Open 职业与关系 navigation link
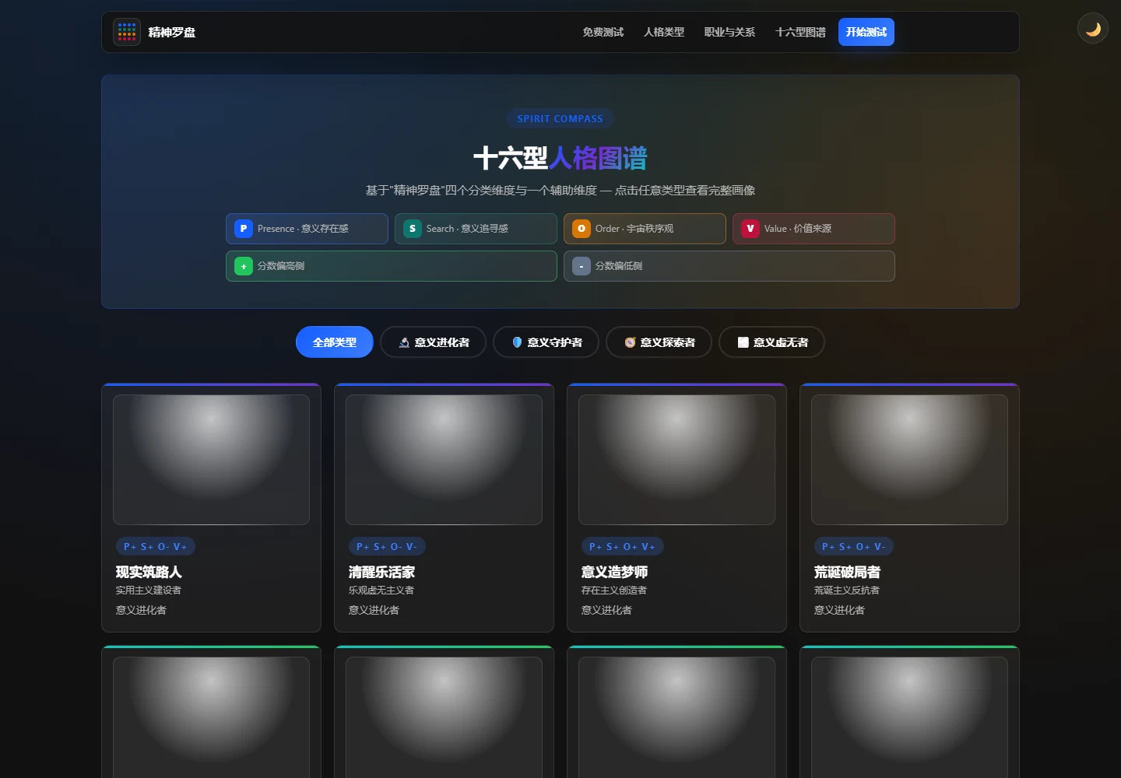Image resolution: width=1121 pixels, height=778 pixels. click(729, 32)
